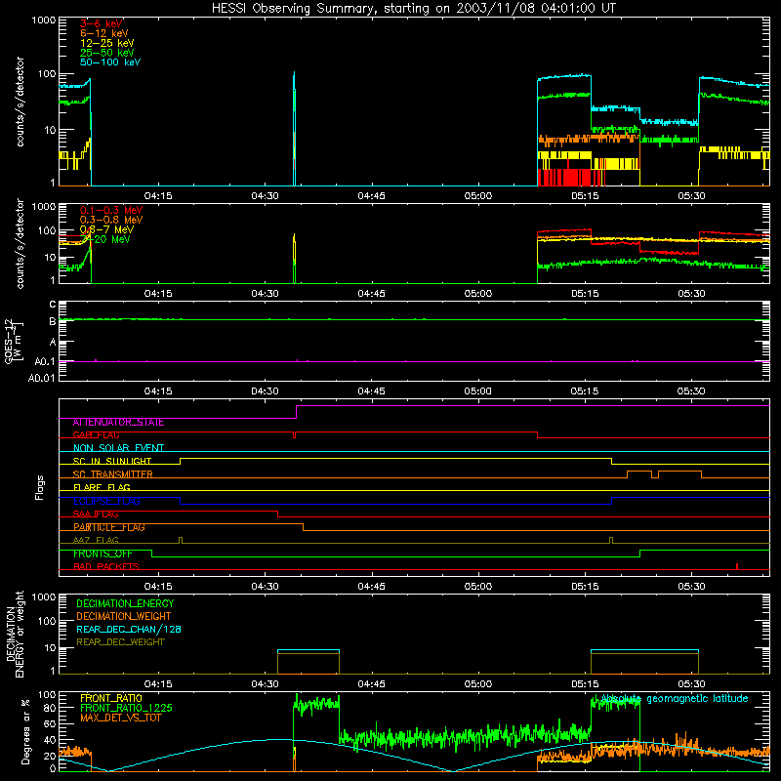This screenshot has height=781, width=781.
Task: Click the GOES class C tick label
Action: click(53, 305)
